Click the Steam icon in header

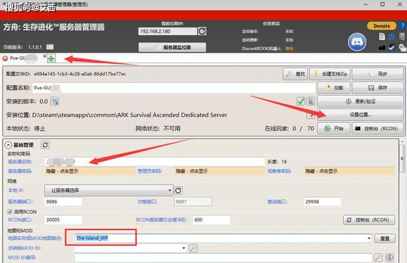pyautogui.click(x=392, y=47)
